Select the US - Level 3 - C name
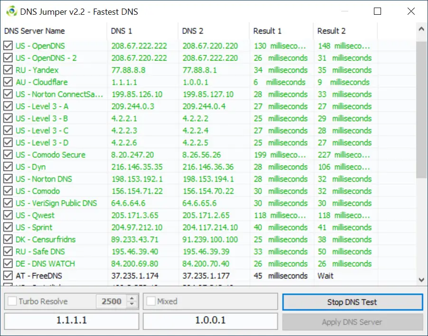 42,130
